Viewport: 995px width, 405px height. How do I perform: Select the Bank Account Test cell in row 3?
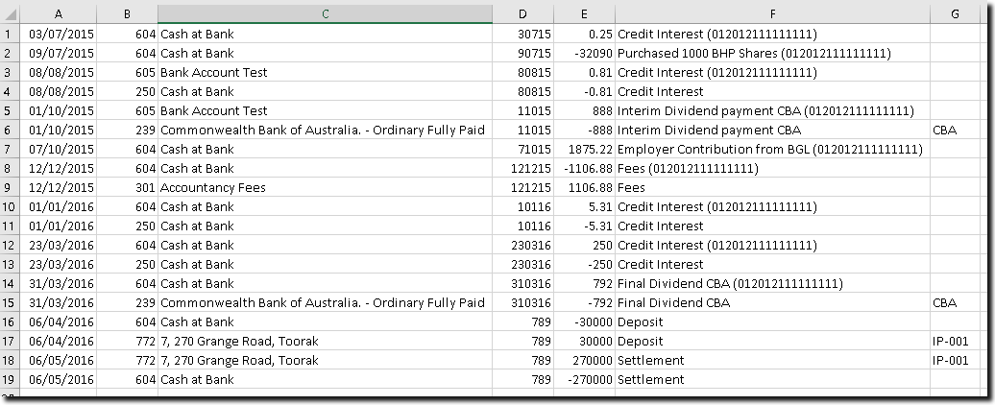click(213, 72)
